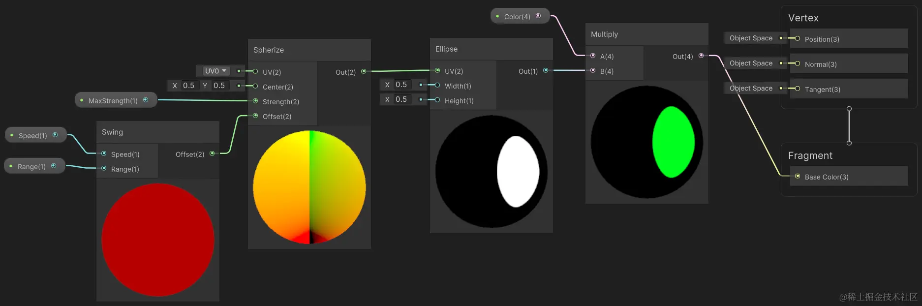The image size is (922, 306).
Task: Click the Ellipse Height X 0.5 field
Action: [x=402, y=99]
